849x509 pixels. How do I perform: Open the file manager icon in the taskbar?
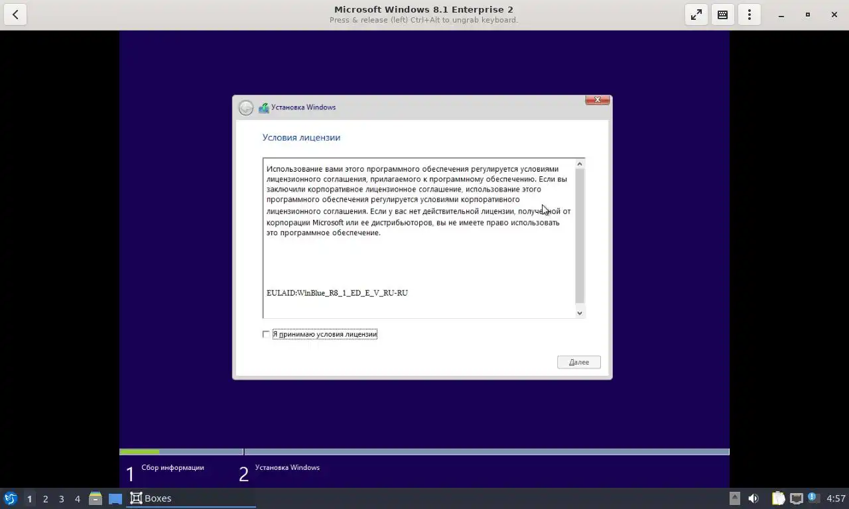point(96,498)
